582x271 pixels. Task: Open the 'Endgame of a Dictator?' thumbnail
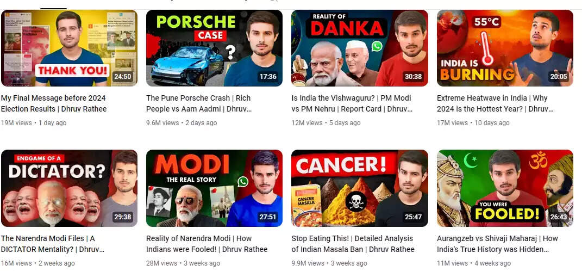pos(69,188)
